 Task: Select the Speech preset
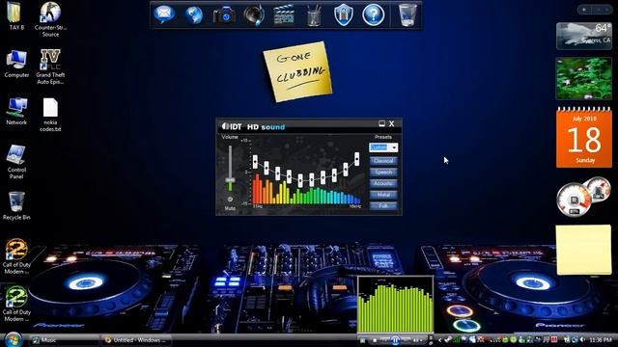[383, 172]
